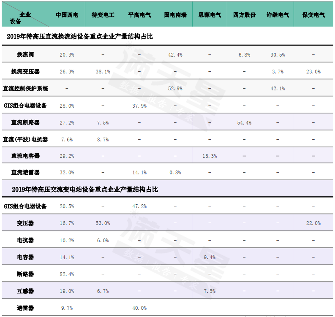Viewport: 335px width, 317px height.
Task: Select the 换流变压器 row label
Action: pos(25,71)
